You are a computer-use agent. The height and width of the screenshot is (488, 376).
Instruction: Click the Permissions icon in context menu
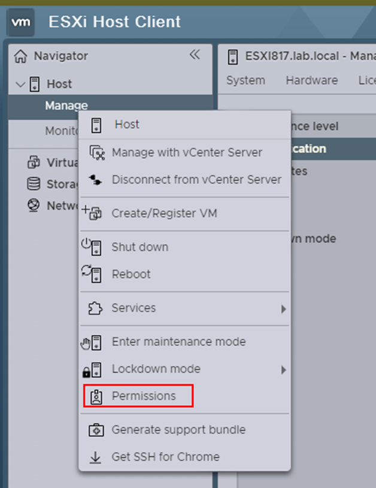click(x=95, y=396)
